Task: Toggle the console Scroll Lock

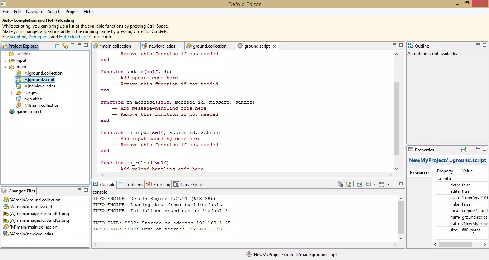Action: 348,184
